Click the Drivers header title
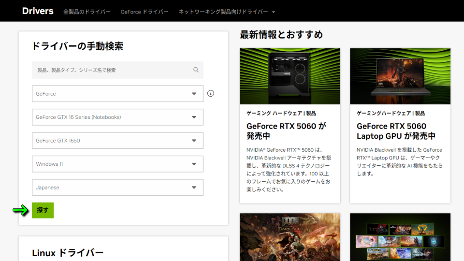This screenshot has height=261, width=464. pyautogui.click(x=38, y=11)
